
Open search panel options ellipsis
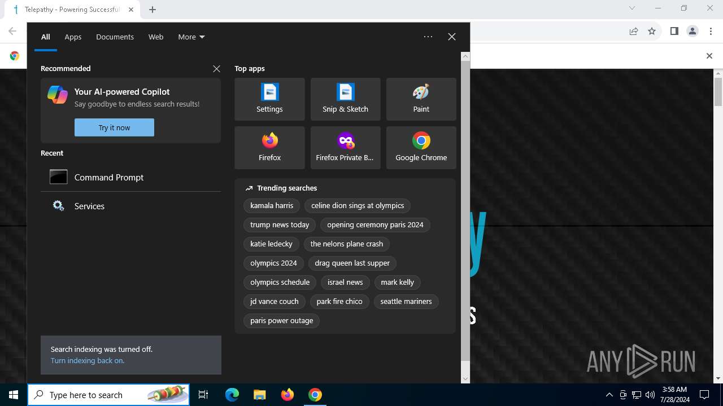pos(428,37)
